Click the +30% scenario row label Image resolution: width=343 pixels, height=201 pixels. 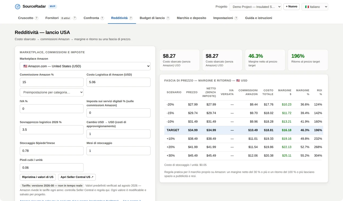pos(171,156)
